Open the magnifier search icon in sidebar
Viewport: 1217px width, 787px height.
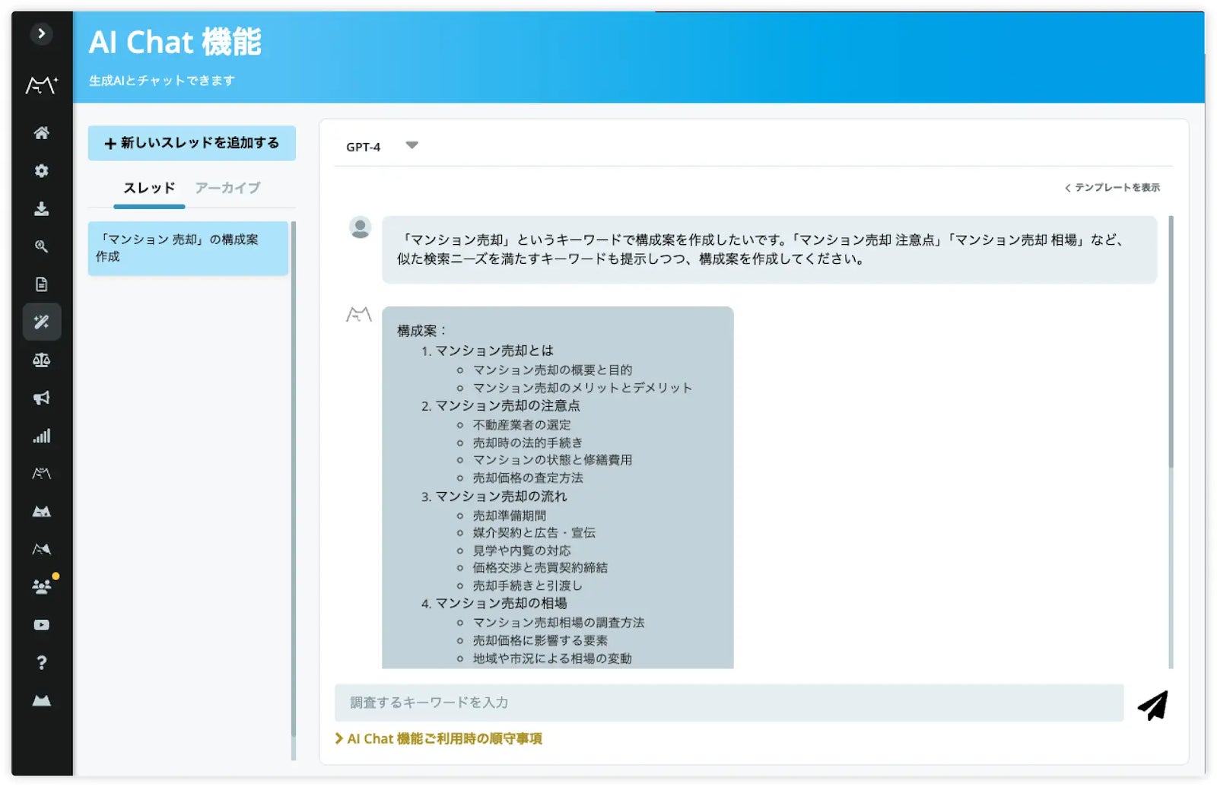coord(42,246)
